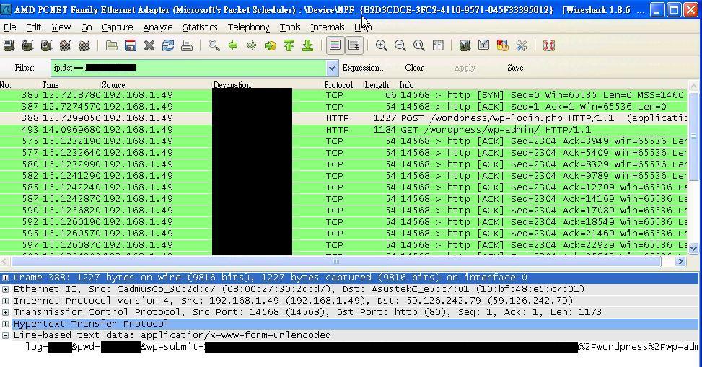Viewport: 702px width, 367px height.
Task: Close capture file X icon
Action: 149,45
